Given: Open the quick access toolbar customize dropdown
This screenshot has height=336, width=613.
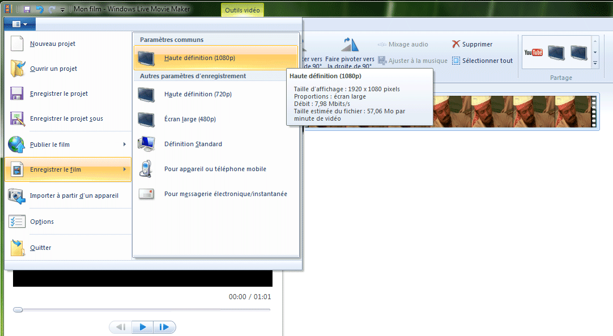Looking at the screenshot, I should (x=62, y=10).
